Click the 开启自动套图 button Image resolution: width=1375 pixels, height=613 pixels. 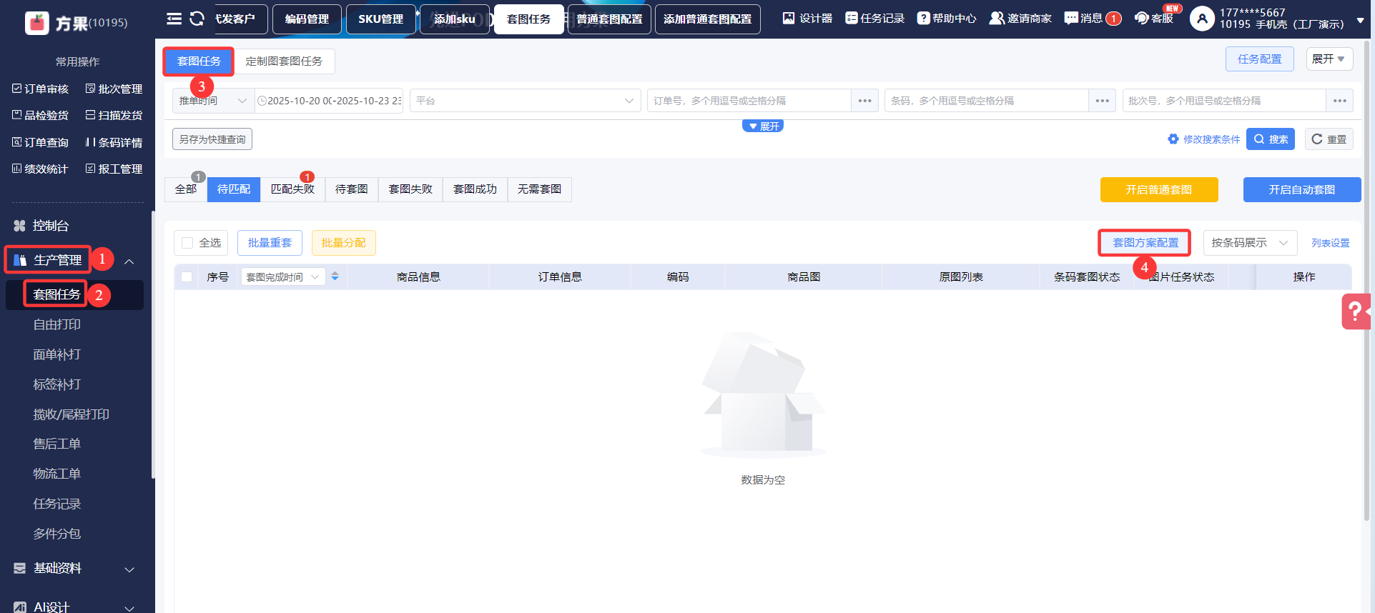pyautogui.click(x=1301, y=190)
